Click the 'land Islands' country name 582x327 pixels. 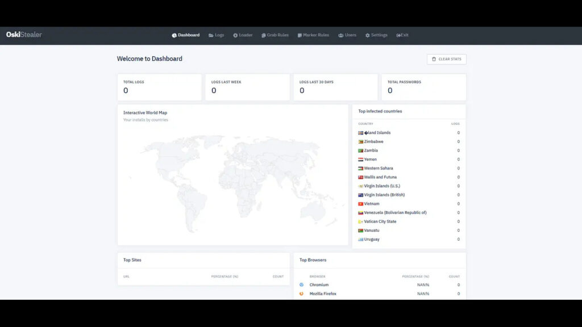pyautogui.click(x=377, y=133)
